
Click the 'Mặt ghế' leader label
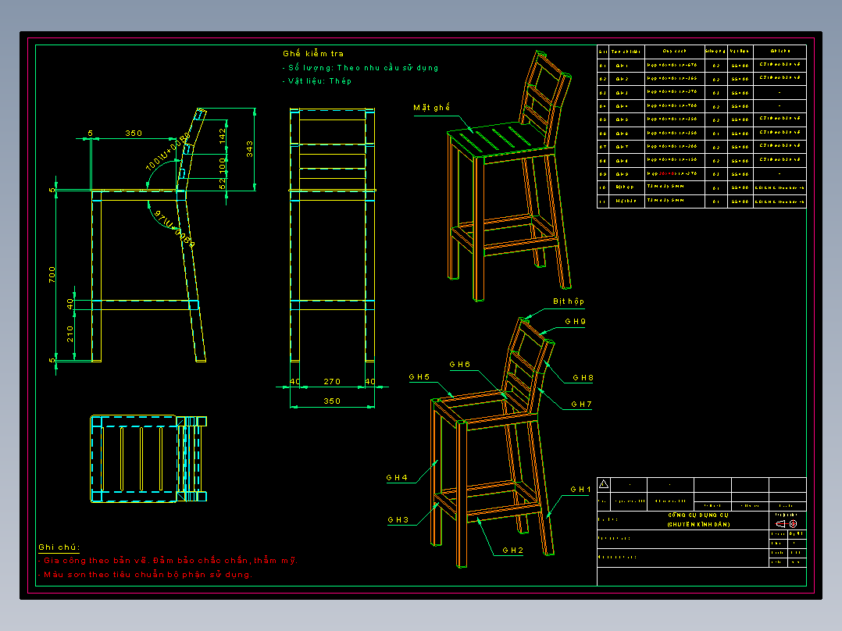click(x=431, y=108)
